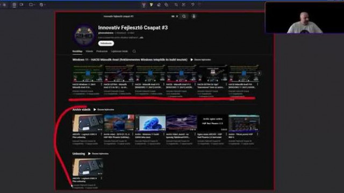Open three-dot menu of HSP Red Phoenix 2.0 video

226,134
